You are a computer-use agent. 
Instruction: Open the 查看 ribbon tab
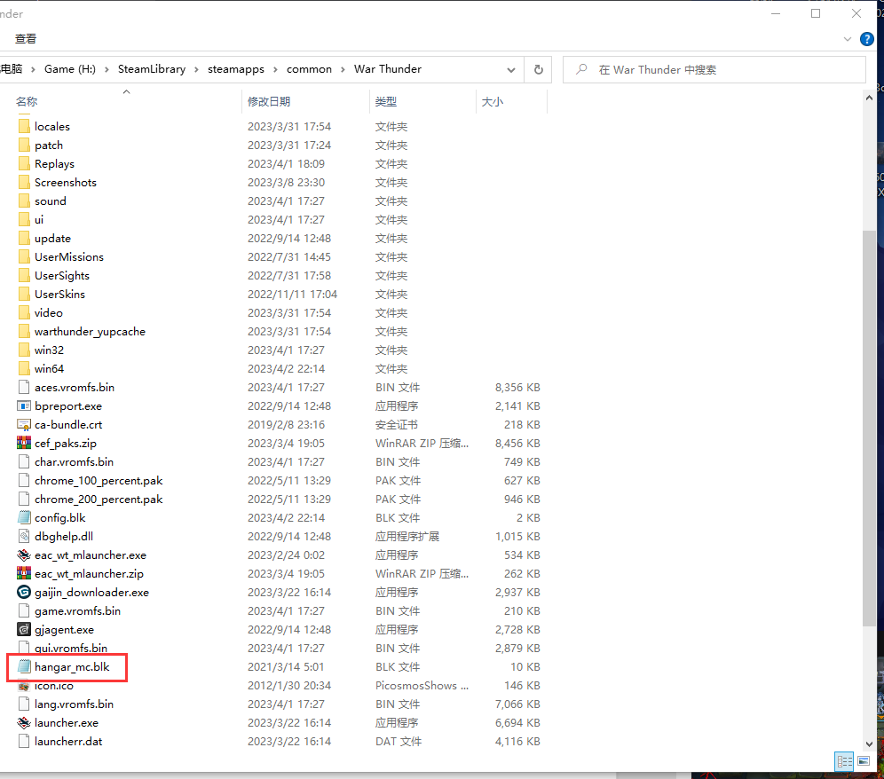pyautogui.click(x=26, y=39)
